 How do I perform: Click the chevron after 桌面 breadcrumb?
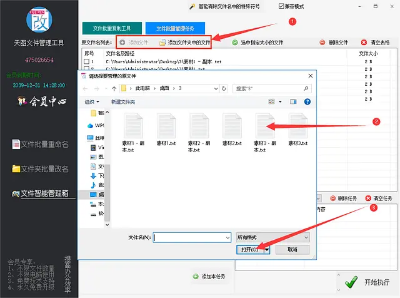[174, 89]
